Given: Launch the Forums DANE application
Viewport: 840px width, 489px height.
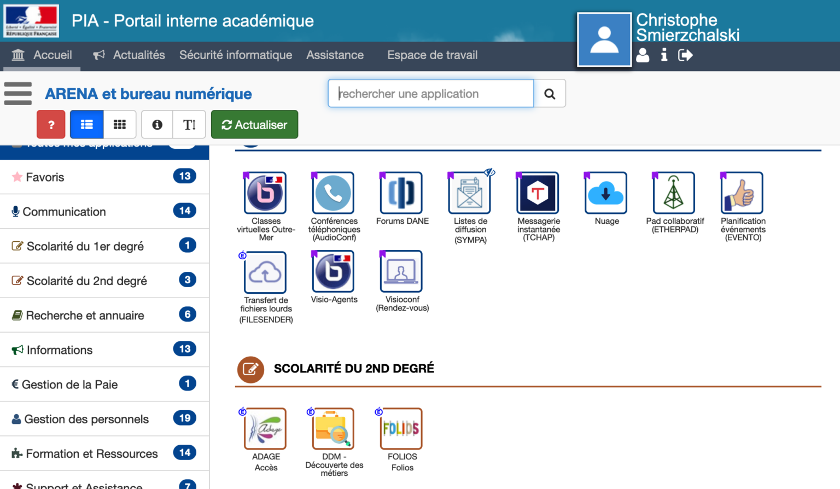Looking at the screenshot, I should click(402, 193).
